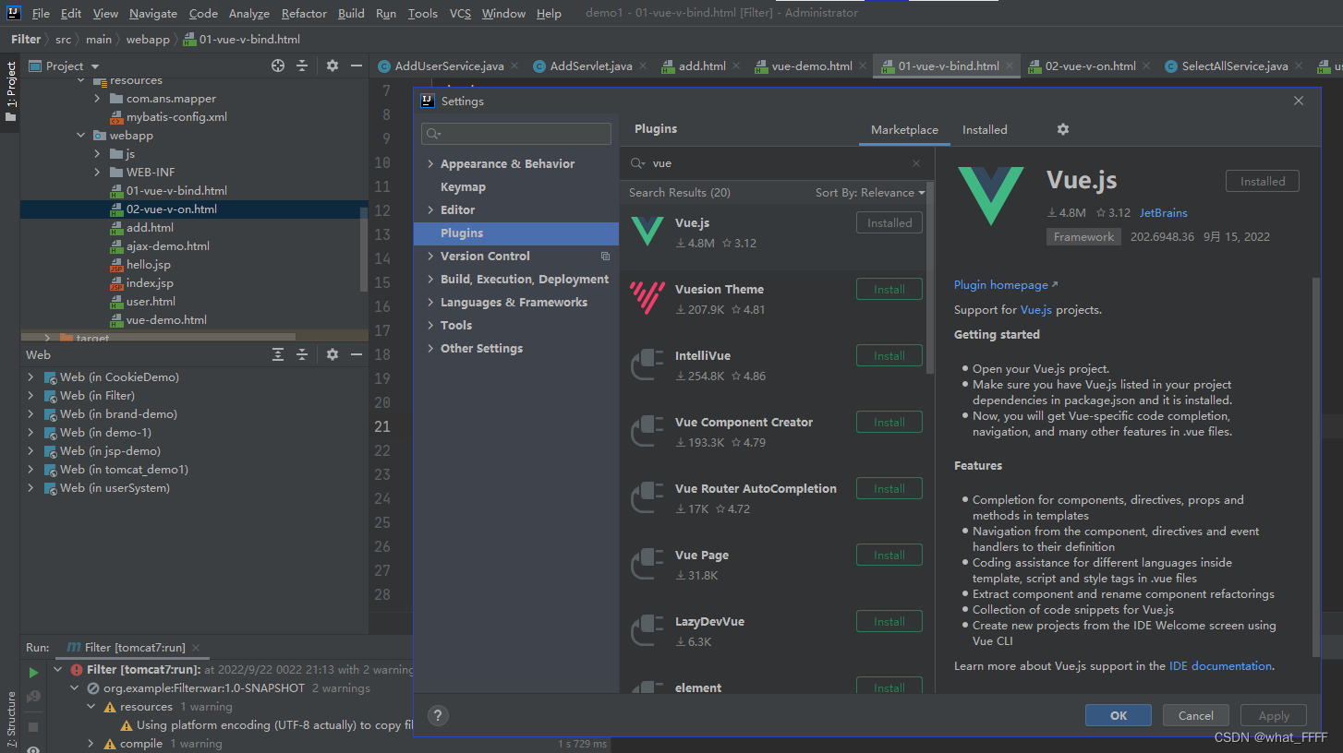This screenshot has width=1343, height=753.
Task: Open the 1: Project tool window sidebar
Action: pyautogui.click(x=11, y=92)
